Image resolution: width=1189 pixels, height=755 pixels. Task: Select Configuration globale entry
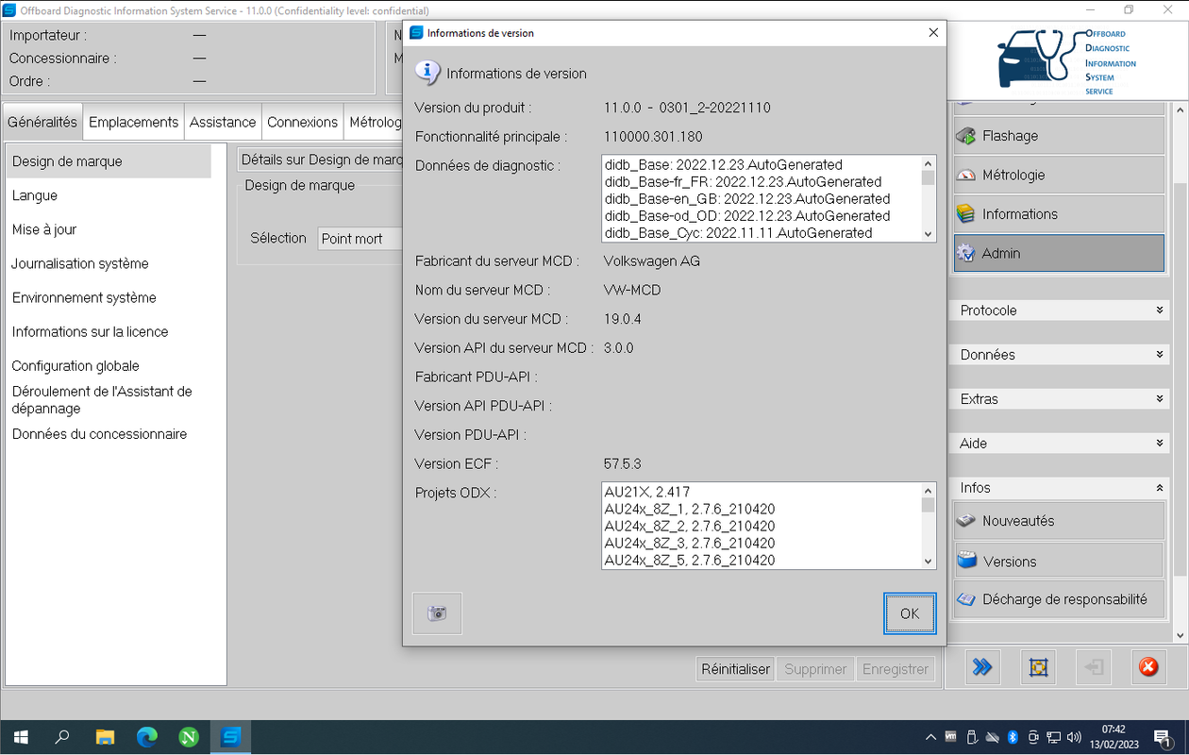(109, 365)
